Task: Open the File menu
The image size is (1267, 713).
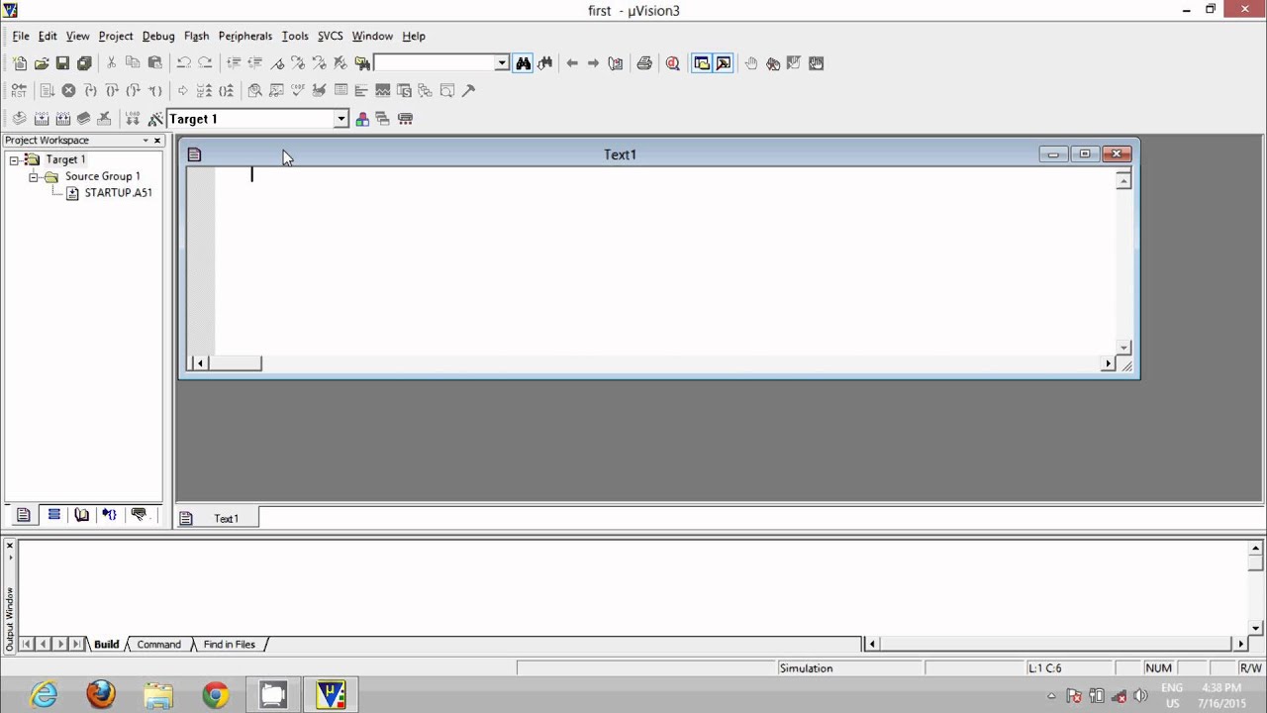Action: [x=20, y=36]
